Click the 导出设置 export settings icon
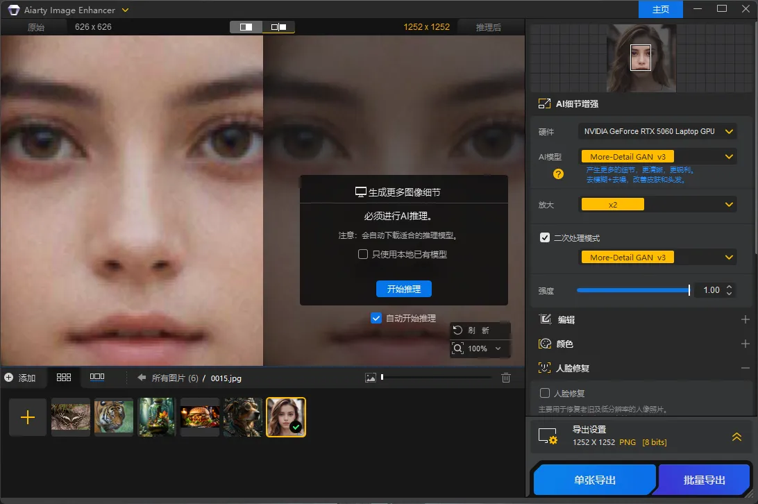The height and width of the screenshot is (504, 758). coord(548,436)
